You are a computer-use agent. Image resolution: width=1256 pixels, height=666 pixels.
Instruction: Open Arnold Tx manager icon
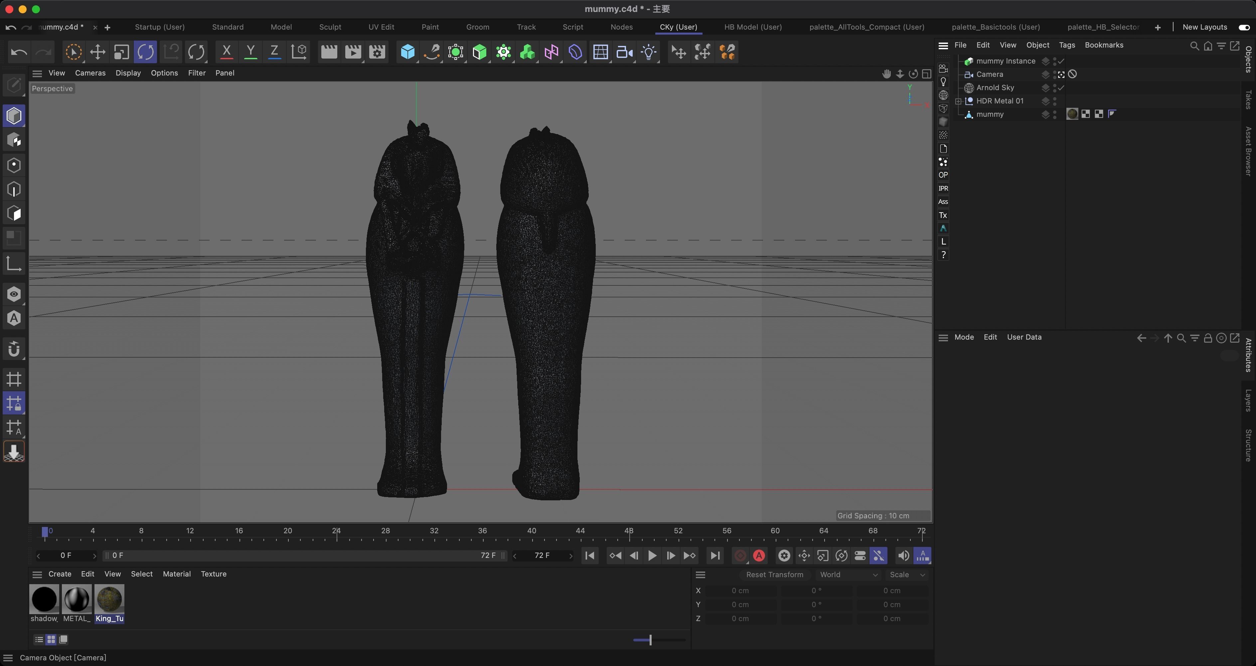pos(943,215)
